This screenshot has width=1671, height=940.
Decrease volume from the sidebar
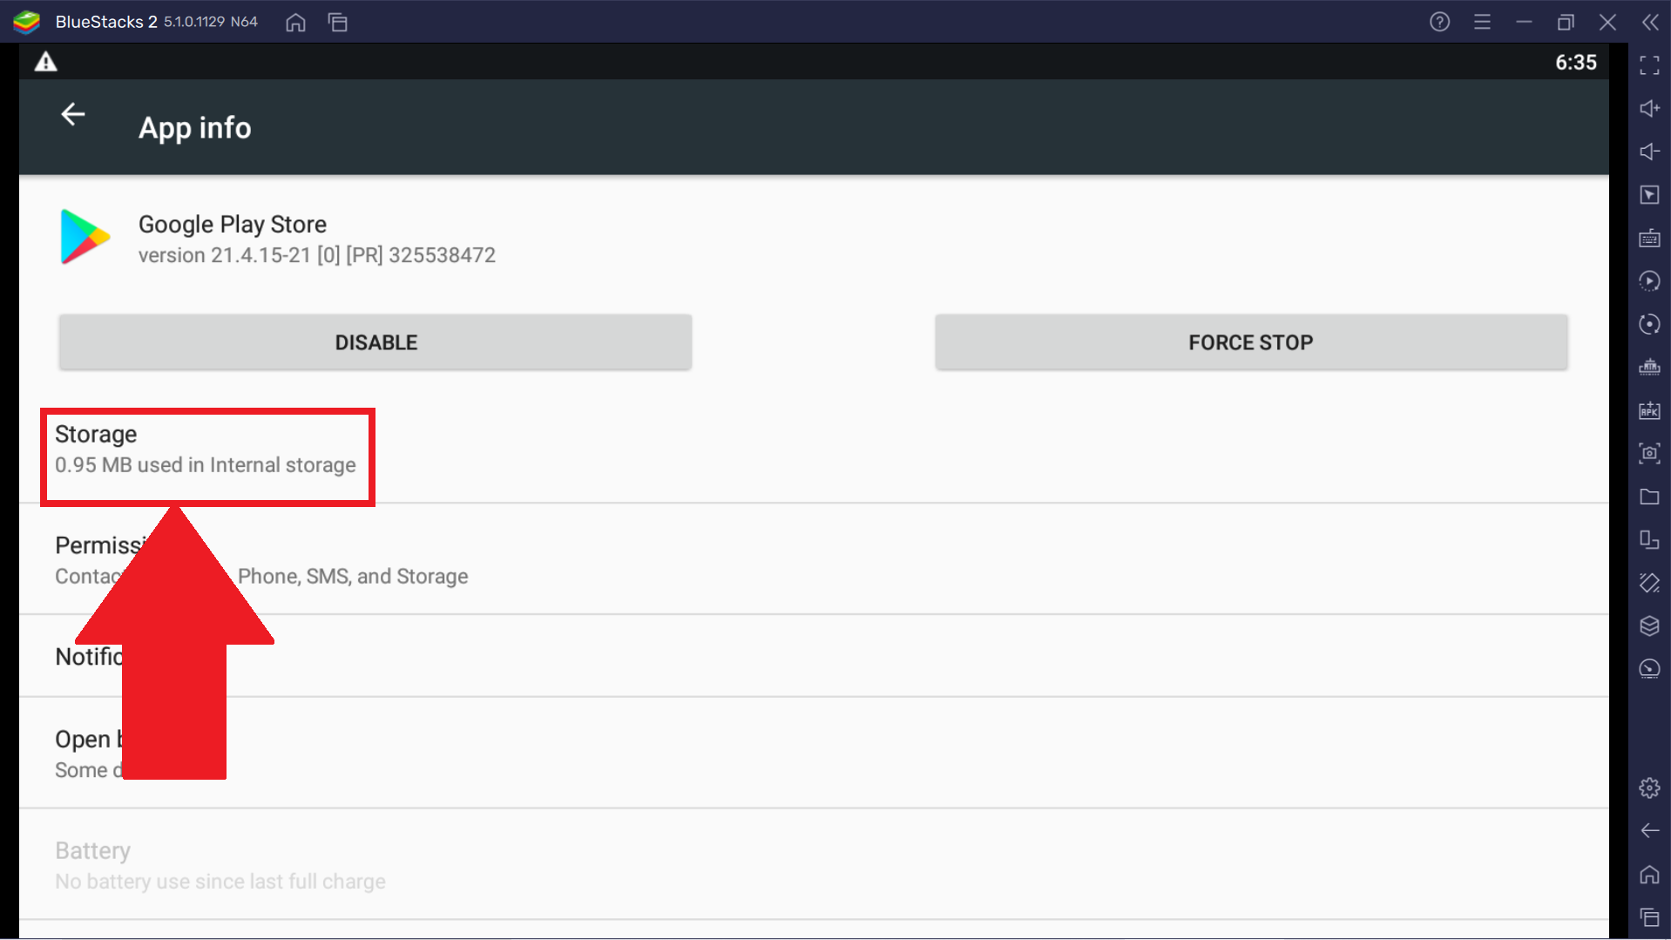coord(1649,152)
